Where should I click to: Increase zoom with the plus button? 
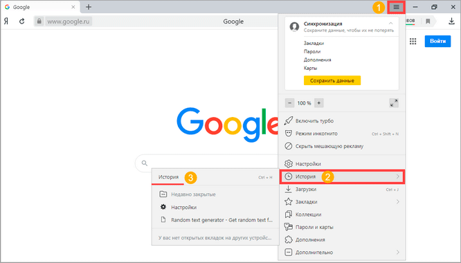318,103
